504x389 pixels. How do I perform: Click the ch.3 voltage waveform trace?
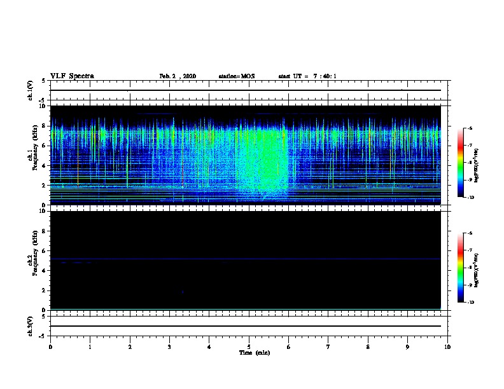245,326
